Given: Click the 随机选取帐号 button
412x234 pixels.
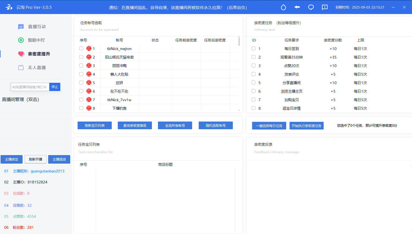Looking at the screenshot, I should (215, 125).
